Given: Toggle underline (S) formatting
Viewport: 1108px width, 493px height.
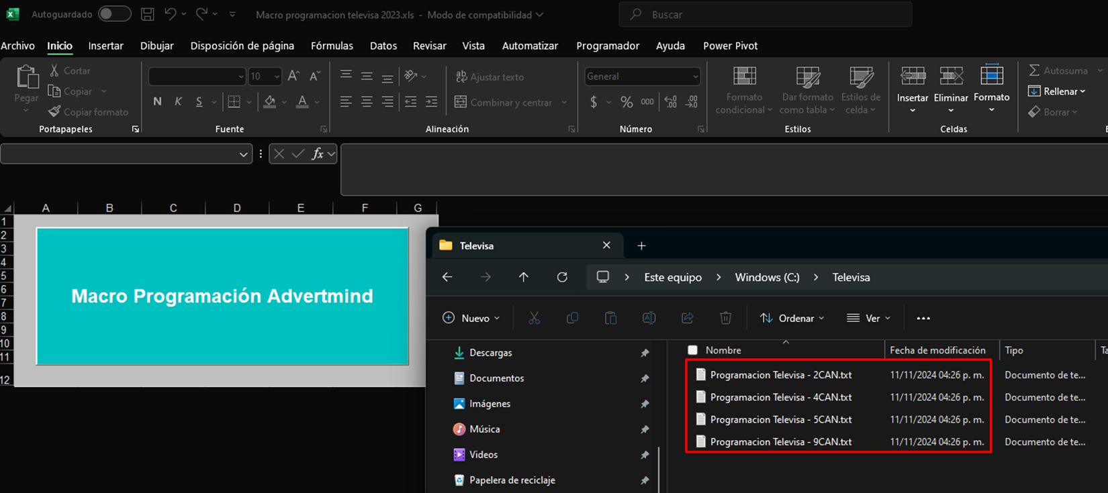Looking at the screenshot, I should [x=199, y=101].
